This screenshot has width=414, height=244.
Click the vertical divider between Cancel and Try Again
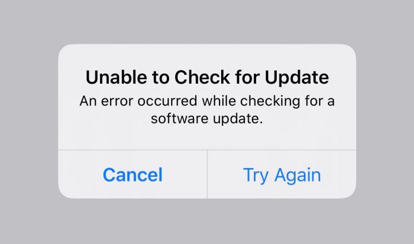click(x=207, y=175)
